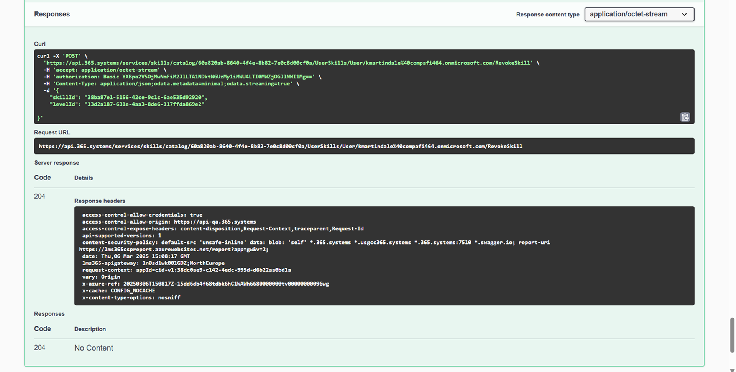
Task: Copy the curl command to clipboard
Action: pos(685,117)
